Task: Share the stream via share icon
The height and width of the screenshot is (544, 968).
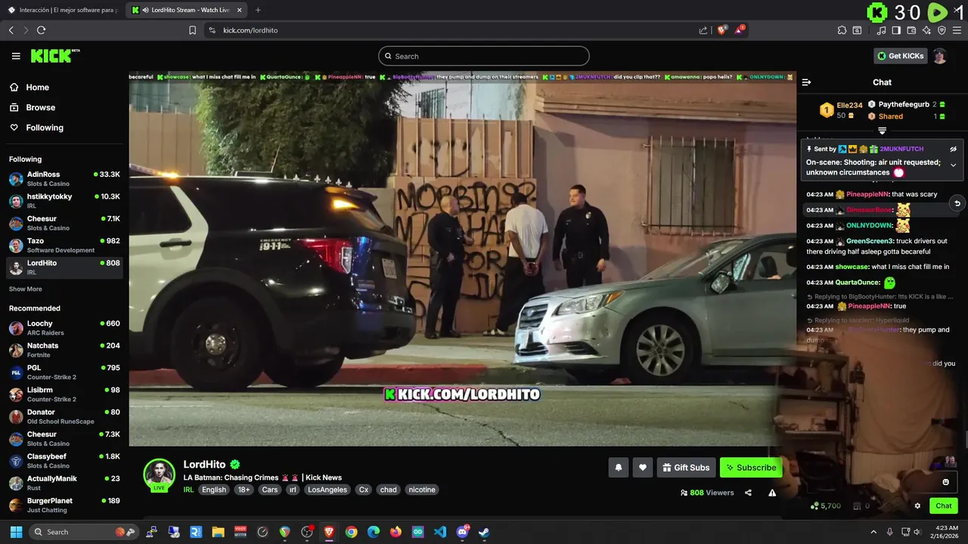Action: 748,493
